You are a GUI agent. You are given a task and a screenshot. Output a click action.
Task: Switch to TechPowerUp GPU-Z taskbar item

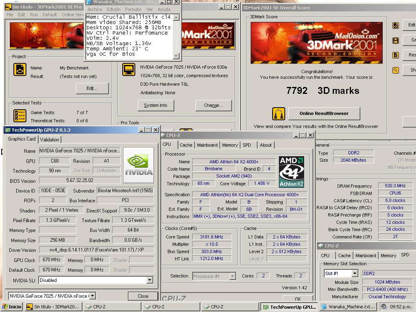tap(289, 307)
